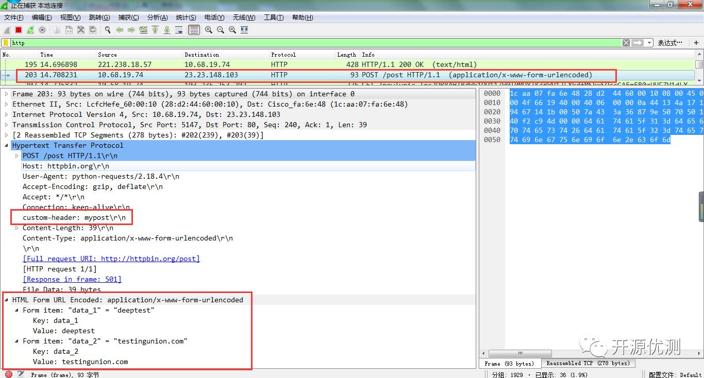The image size is (704, 378).
Task: Switch to Frame (93 bytes) tab
Action: pos(510,363)
